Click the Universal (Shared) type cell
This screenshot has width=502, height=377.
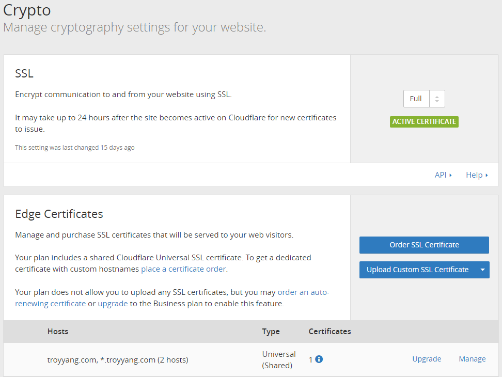coord(279,359)
